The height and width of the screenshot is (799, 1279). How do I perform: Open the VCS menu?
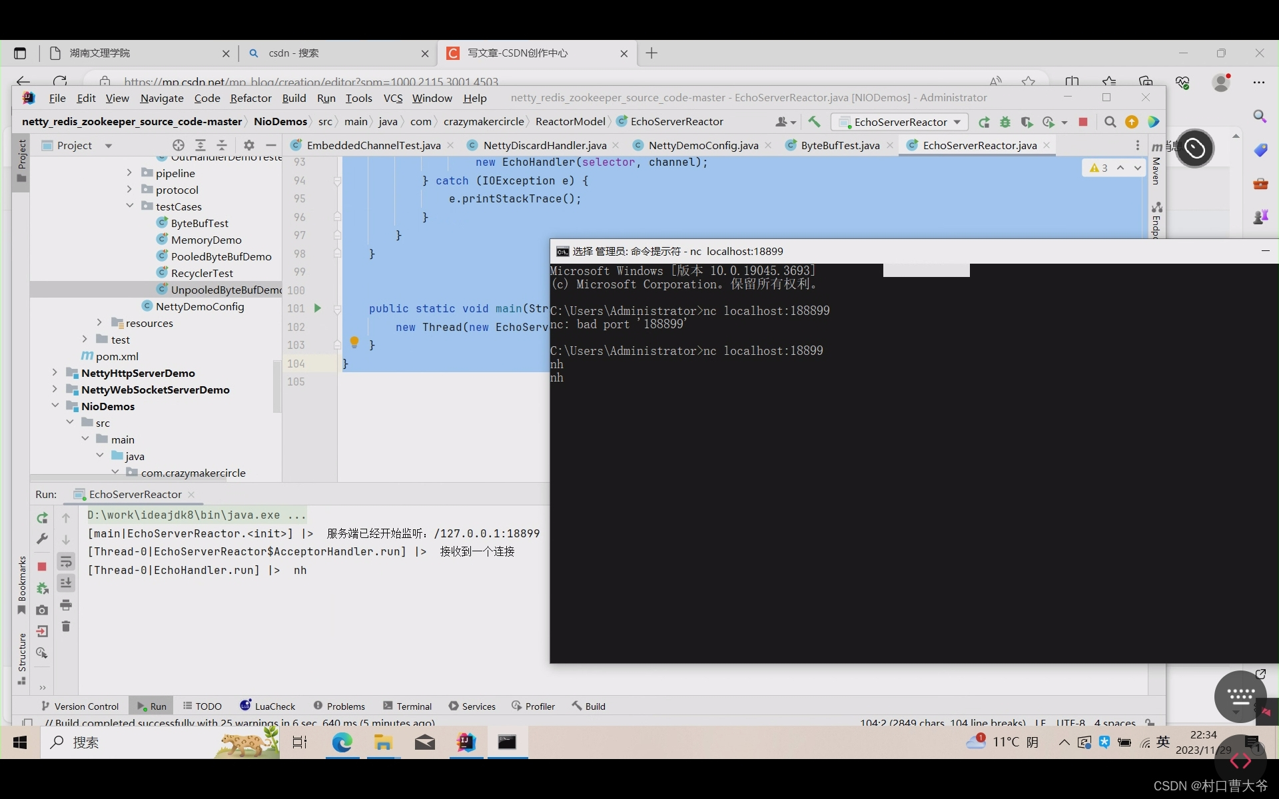pos(393,98)
